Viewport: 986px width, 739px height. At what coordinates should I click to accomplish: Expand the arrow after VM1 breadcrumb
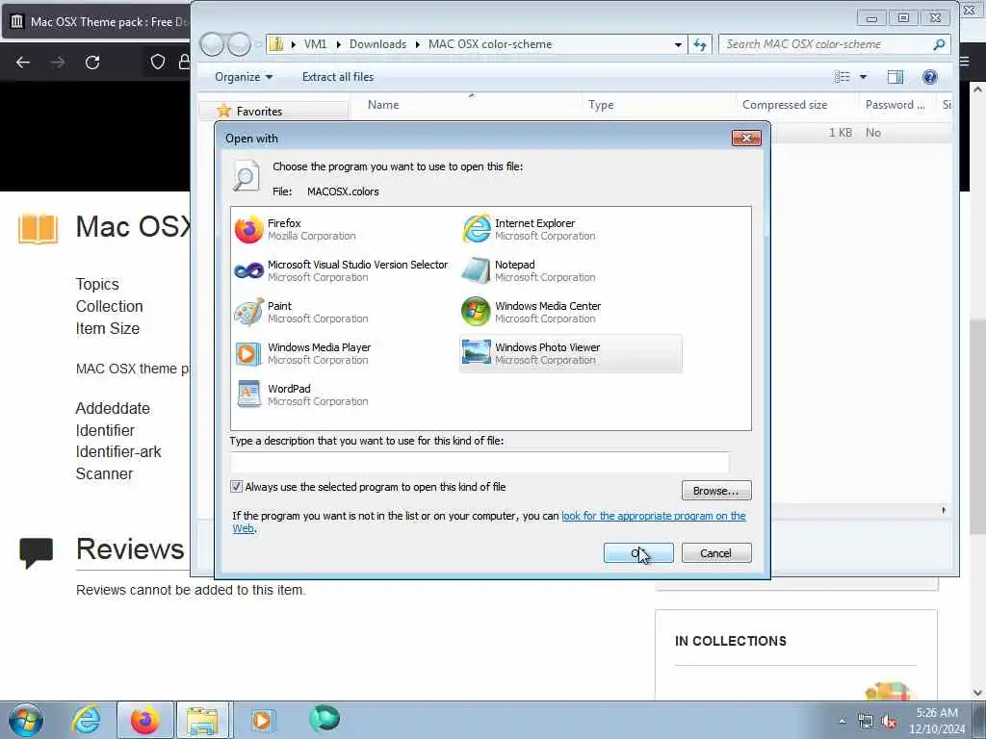point(338,44)
